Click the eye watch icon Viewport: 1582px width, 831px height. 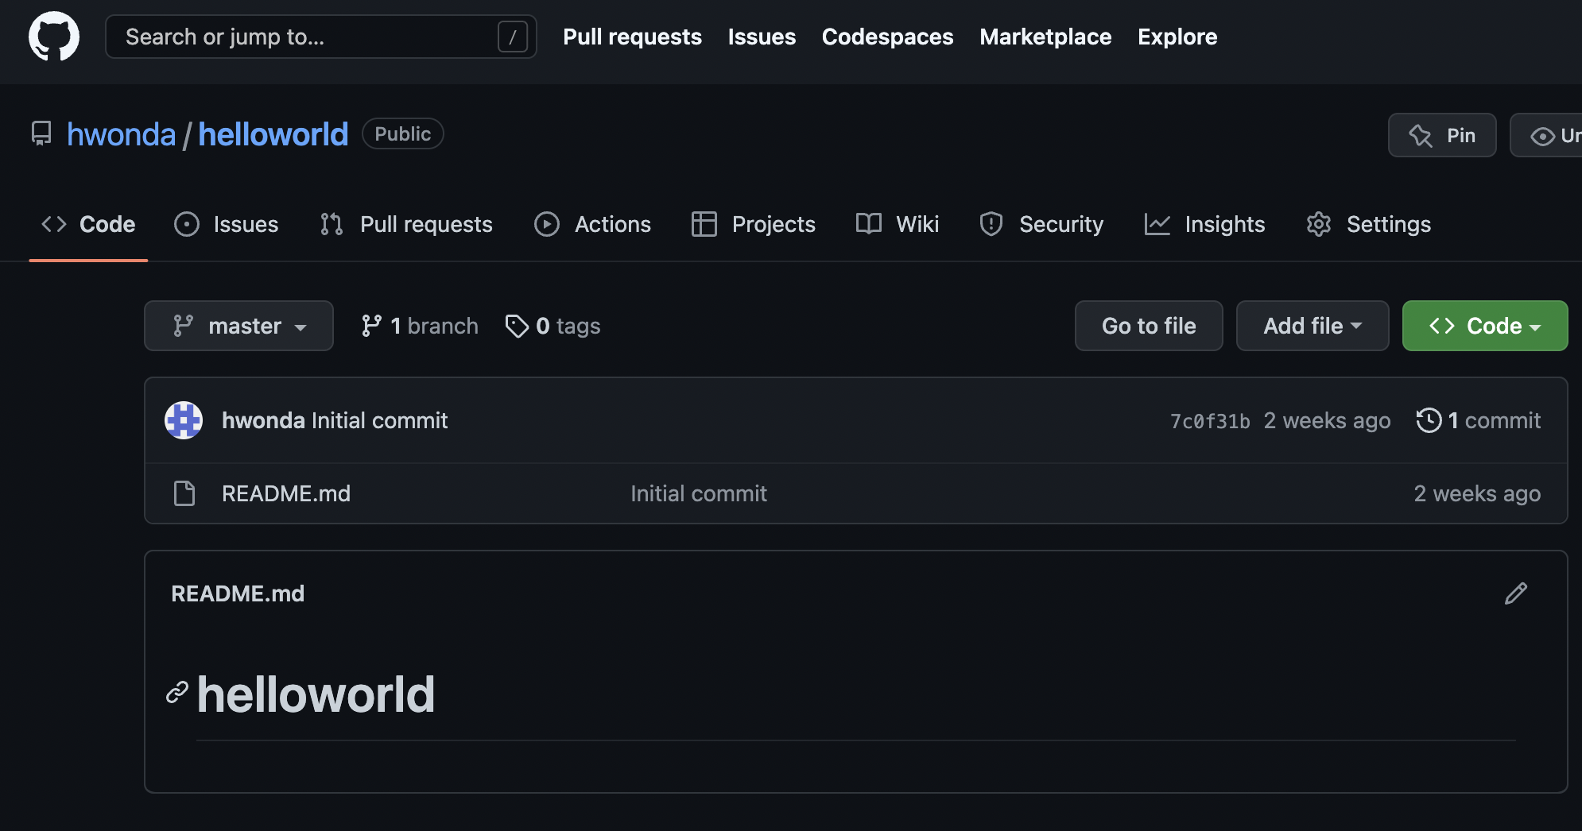(x=1542, y=136)
